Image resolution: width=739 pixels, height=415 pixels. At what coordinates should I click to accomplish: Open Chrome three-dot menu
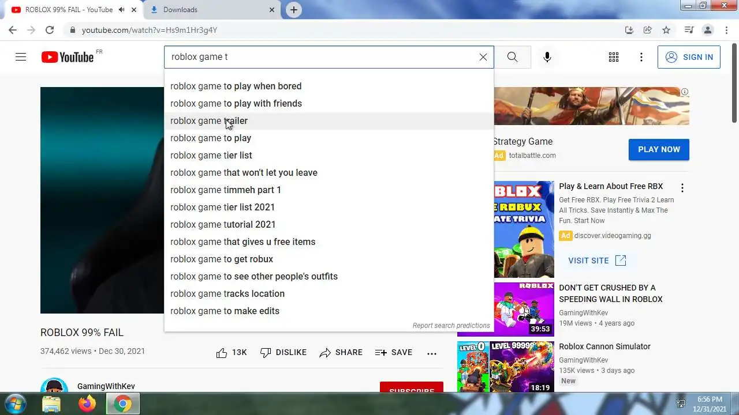[x=726, y=30]
